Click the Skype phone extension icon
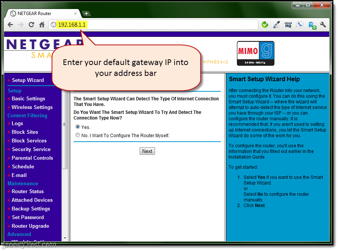Image resolution: width=339 pixels, height=251 pixels. 300,24
